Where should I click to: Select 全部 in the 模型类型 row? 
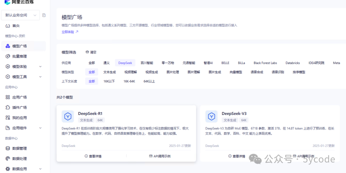(92, 72)
